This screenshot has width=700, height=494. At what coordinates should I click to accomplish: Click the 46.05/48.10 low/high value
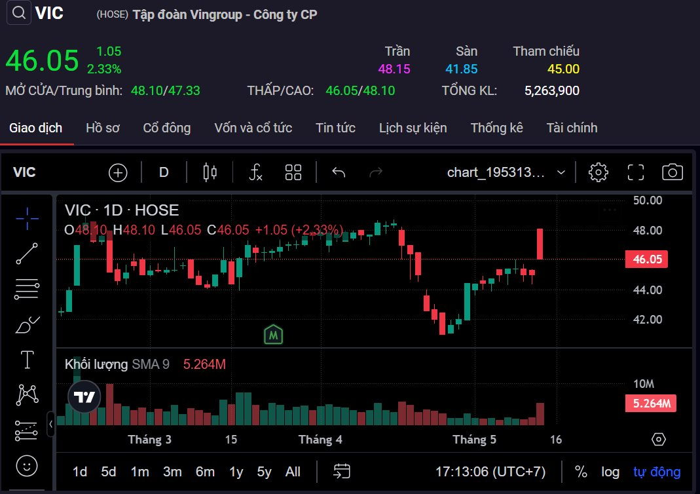(360, 90)
